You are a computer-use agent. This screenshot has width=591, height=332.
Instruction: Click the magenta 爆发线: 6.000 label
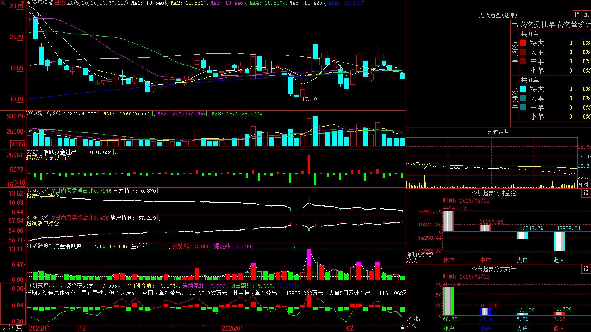(x=233, y=246)
